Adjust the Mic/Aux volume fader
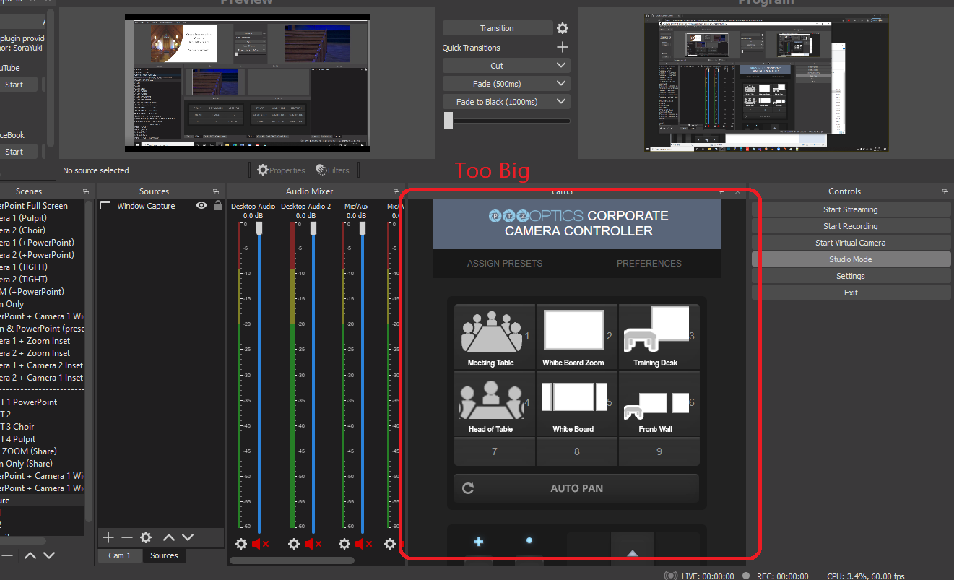 (363, 228)
